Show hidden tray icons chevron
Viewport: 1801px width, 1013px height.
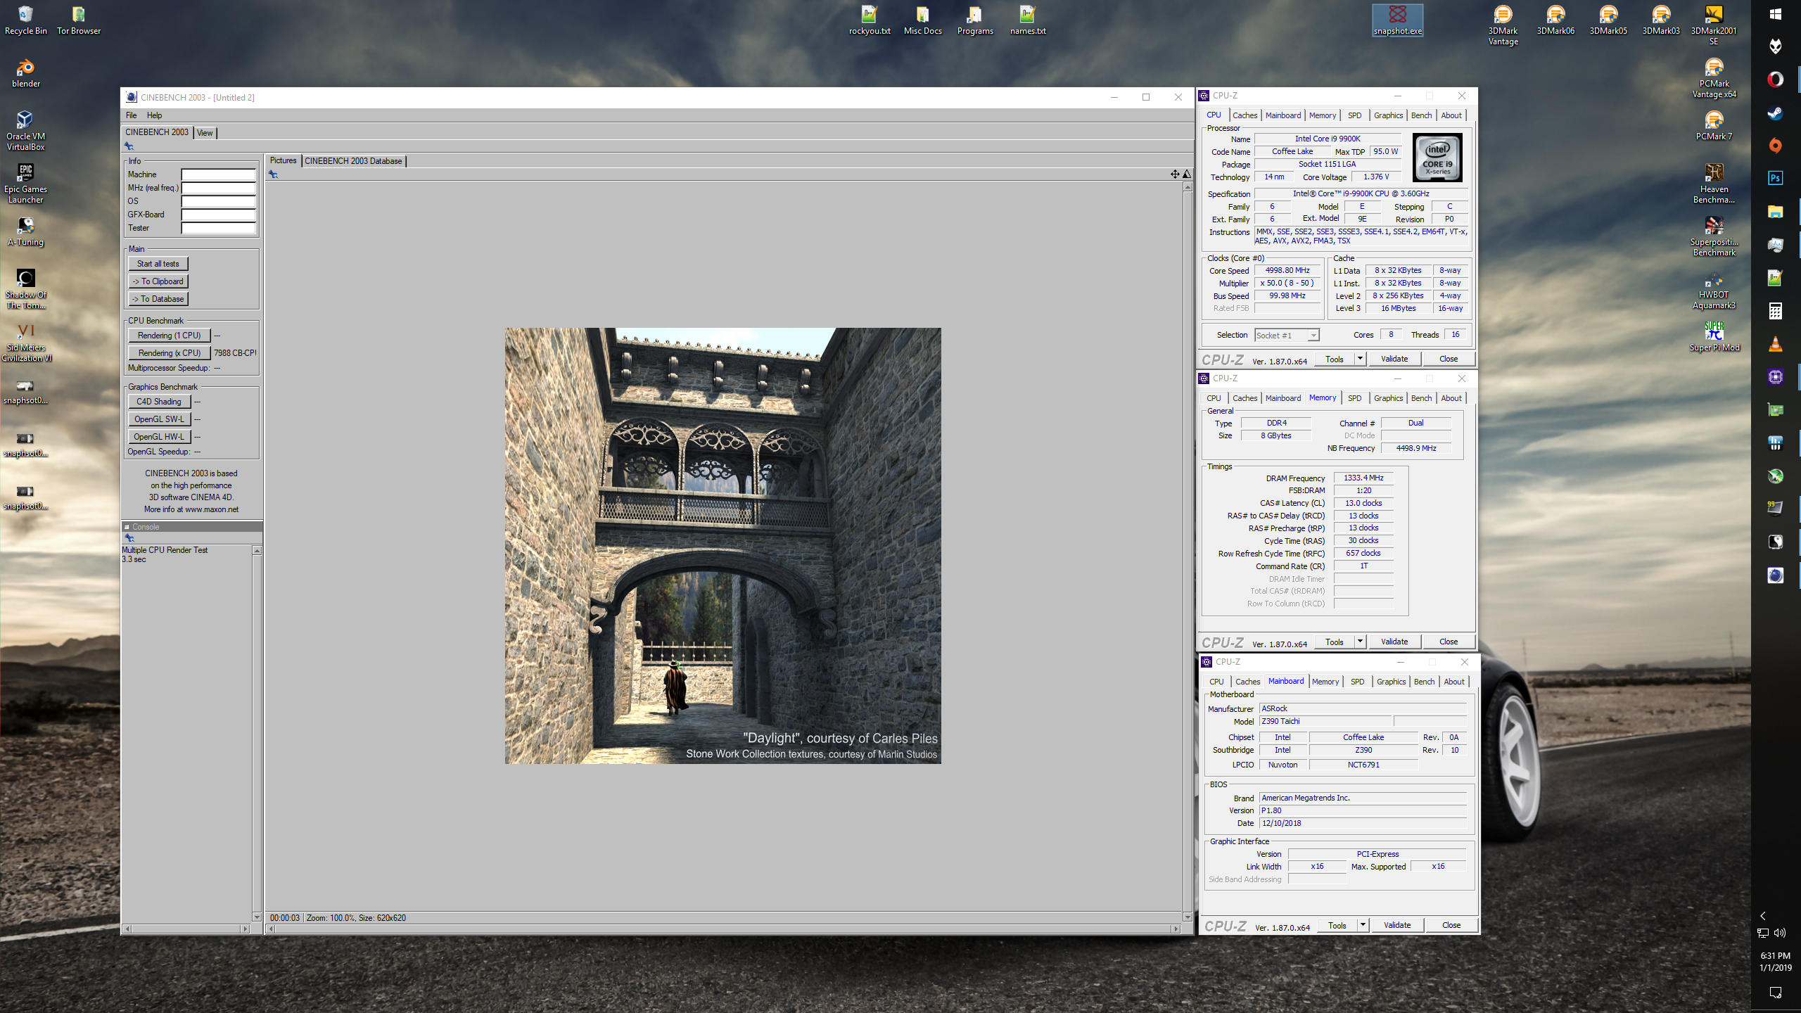point(1763,916)
